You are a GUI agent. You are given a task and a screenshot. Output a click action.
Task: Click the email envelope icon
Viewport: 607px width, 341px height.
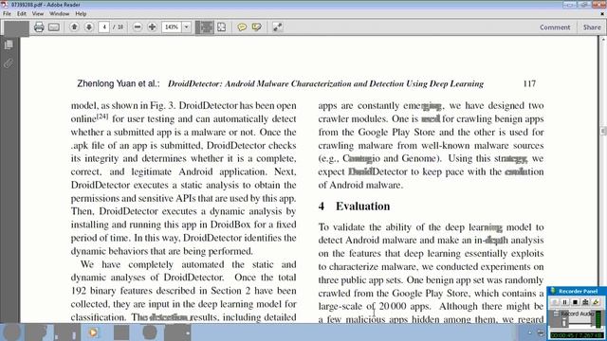point(54,27)
